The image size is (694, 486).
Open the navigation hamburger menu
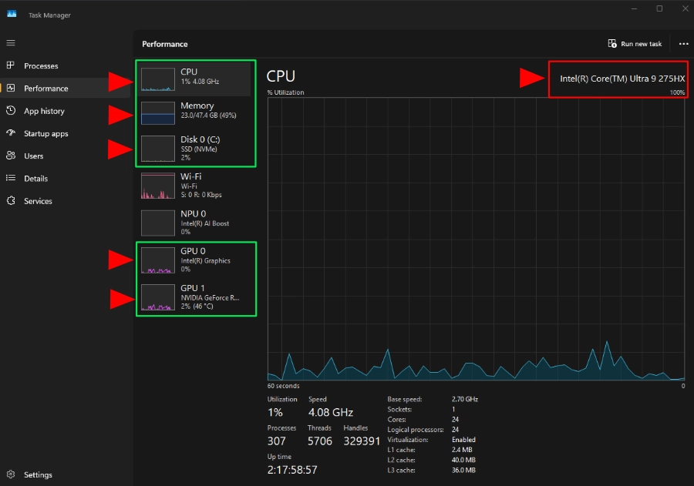[11, 42]
